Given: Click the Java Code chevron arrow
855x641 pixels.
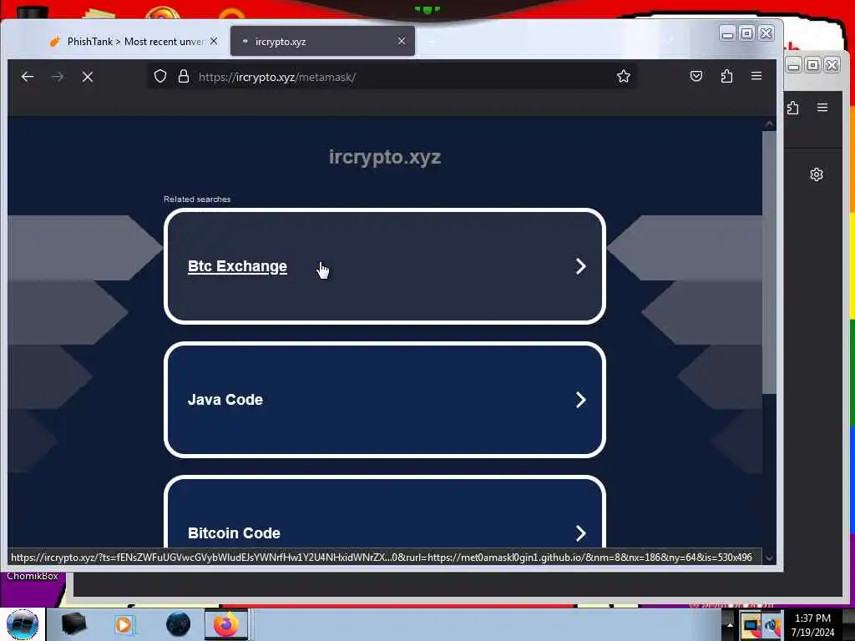Looking at the screenshot, I should point(581,400).
